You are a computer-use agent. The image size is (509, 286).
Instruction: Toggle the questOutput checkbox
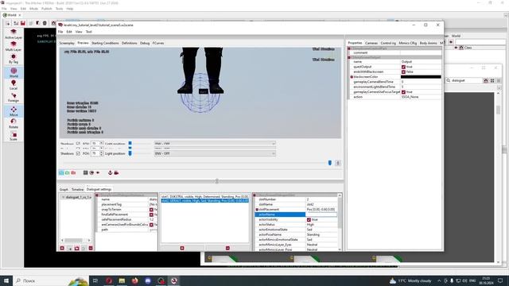click(x=403, y=67)
